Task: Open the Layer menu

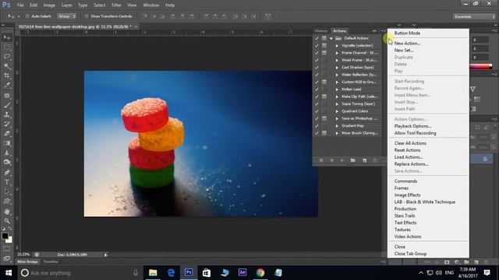Action: pyautogui.click(x=66, y=5)
